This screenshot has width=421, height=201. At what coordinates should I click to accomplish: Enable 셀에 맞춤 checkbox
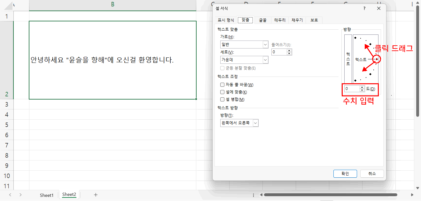pyautogui.click(x=222, y=92)
